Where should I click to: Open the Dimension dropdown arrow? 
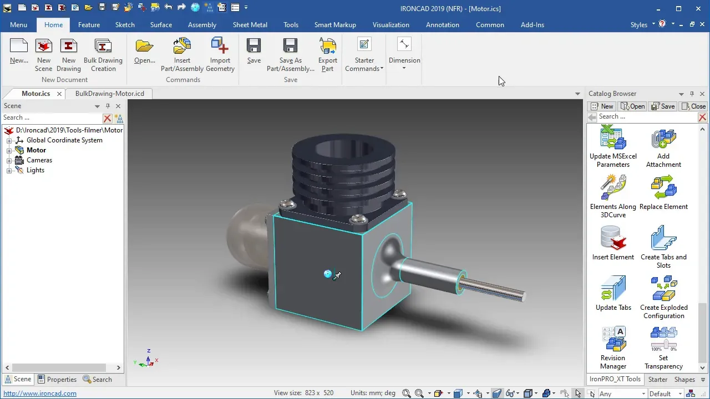tap(404, 68)
